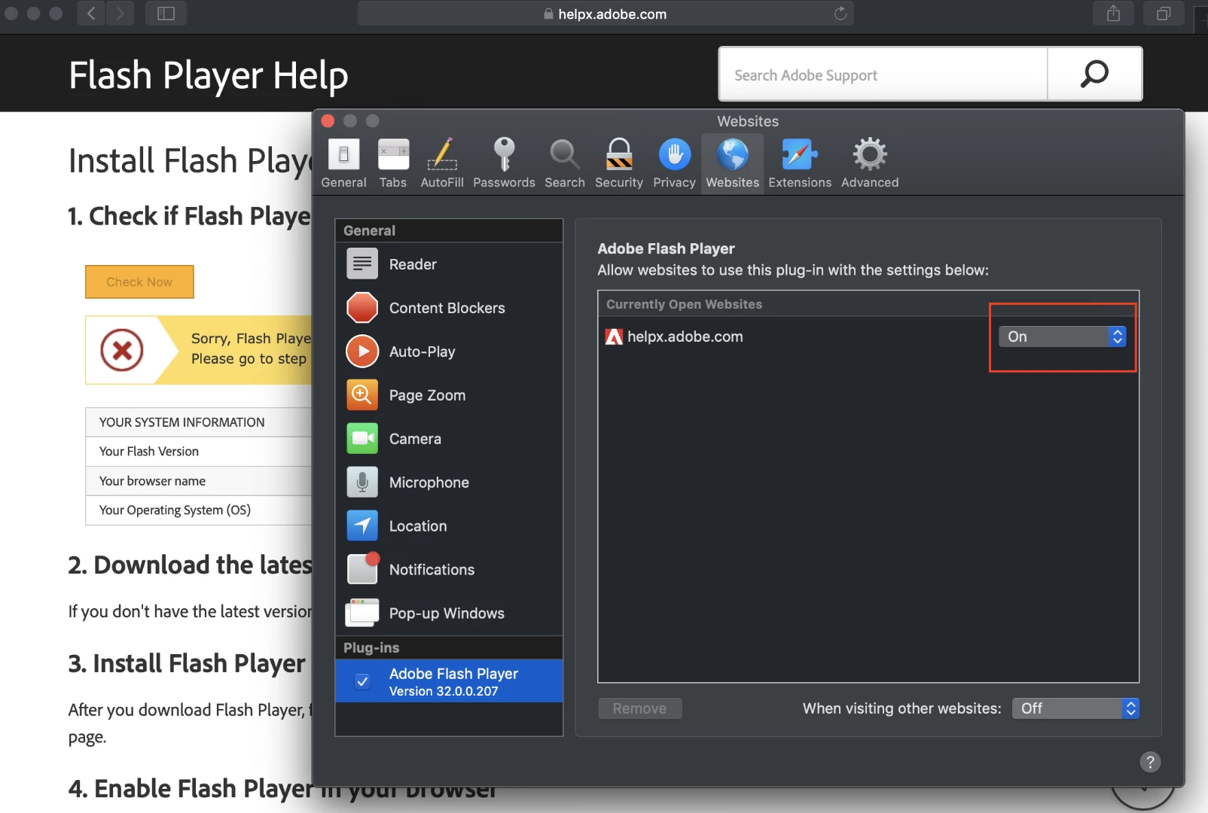This screenshot has height=813, width=1208.
Task: Select Adobe Flash Player Version 32.0.0.207 row
Action: [449, 681]
